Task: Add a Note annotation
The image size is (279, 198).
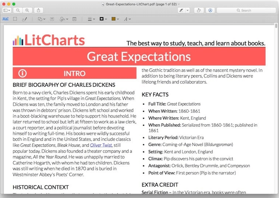Action: pyautogui.click(x=74, y=19)
